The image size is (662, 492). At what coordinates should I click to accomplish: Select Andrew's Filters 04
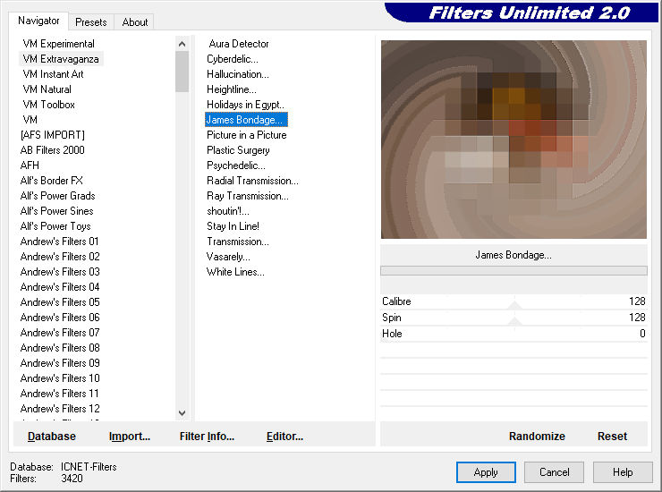(x=60, y=287)
